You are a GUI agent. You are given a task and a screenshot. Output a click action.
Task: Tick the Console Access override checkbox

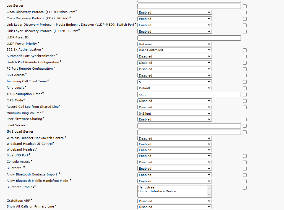pyautogui.click(x=245, y=162)
